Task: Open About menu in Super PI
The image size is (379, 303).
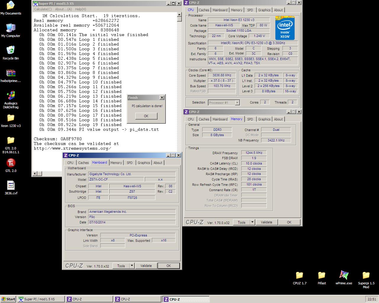Action: click(63, 9)
